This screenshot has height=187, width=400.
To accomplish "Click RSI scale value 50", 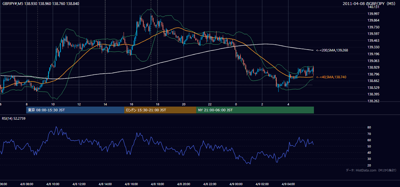I will [369, 146].
